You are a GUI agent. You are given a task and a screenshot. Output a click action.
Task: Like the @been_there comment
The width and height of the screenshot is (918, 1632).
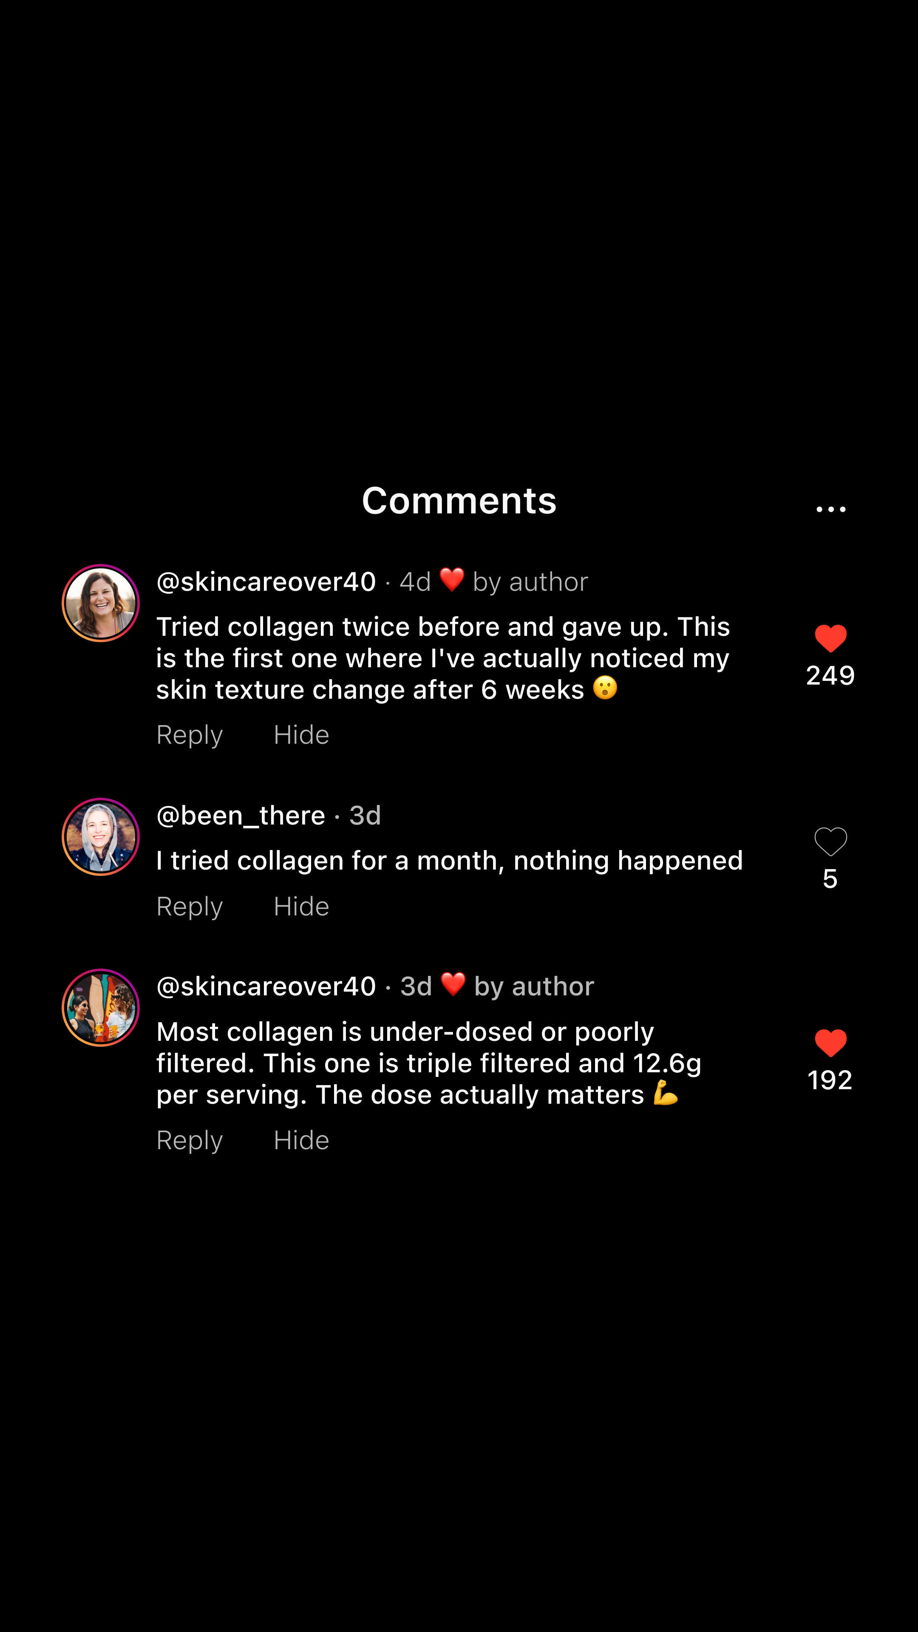coord(830,841)
